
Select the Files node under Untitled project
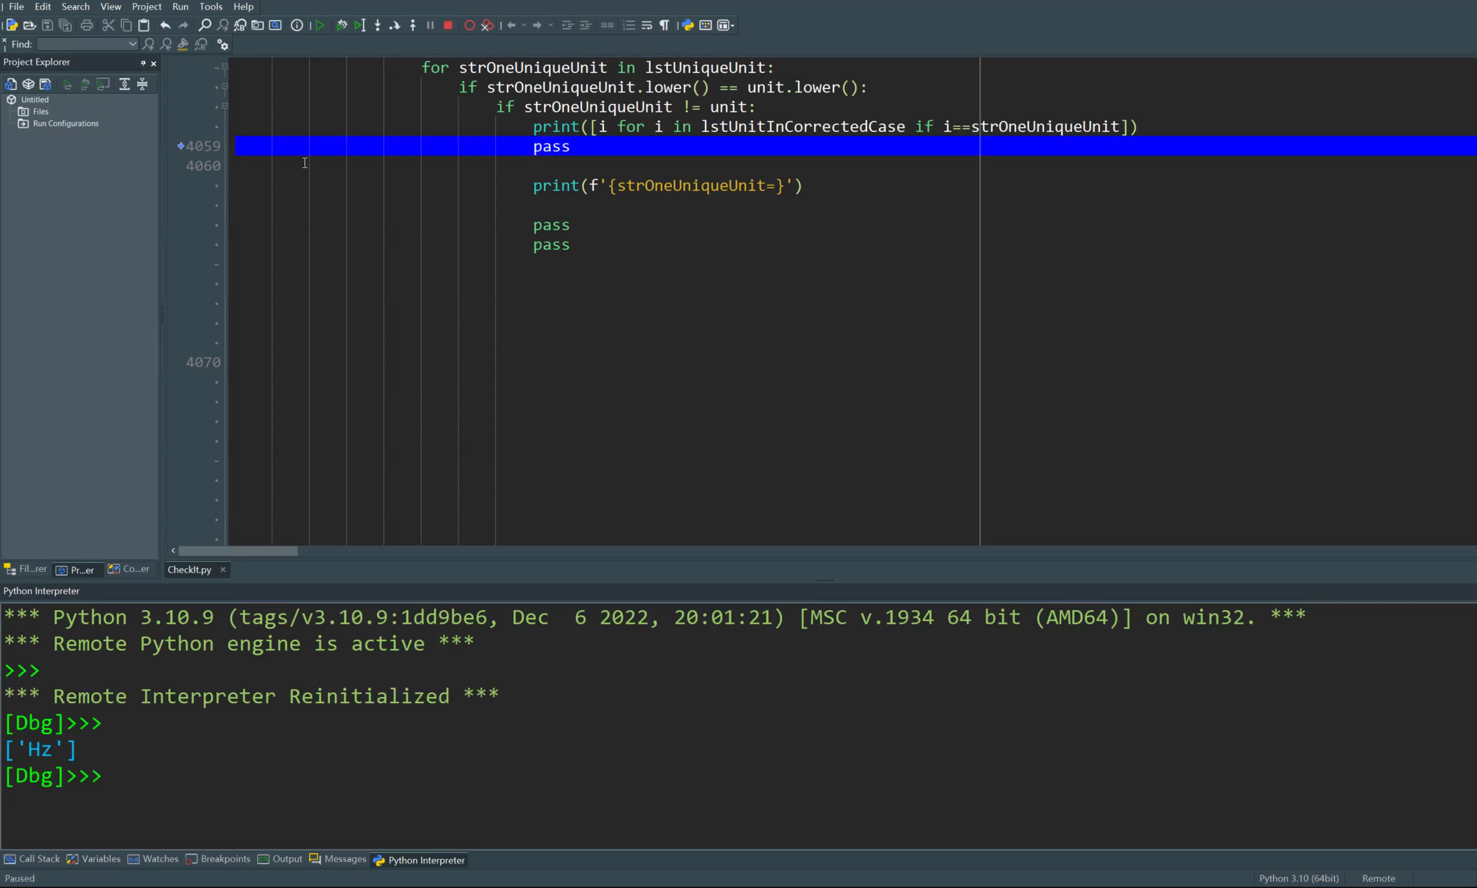tap(40, 111)
